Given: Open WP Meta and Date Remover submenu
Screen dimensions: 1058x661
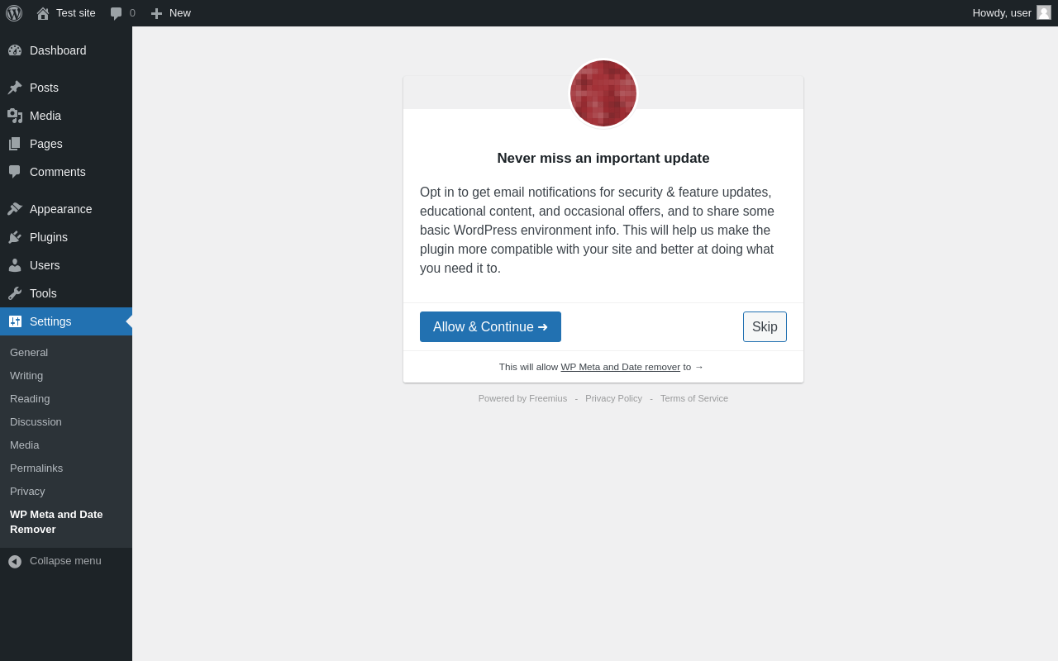Looking at the screenshot, I should (x=66, y=522).
